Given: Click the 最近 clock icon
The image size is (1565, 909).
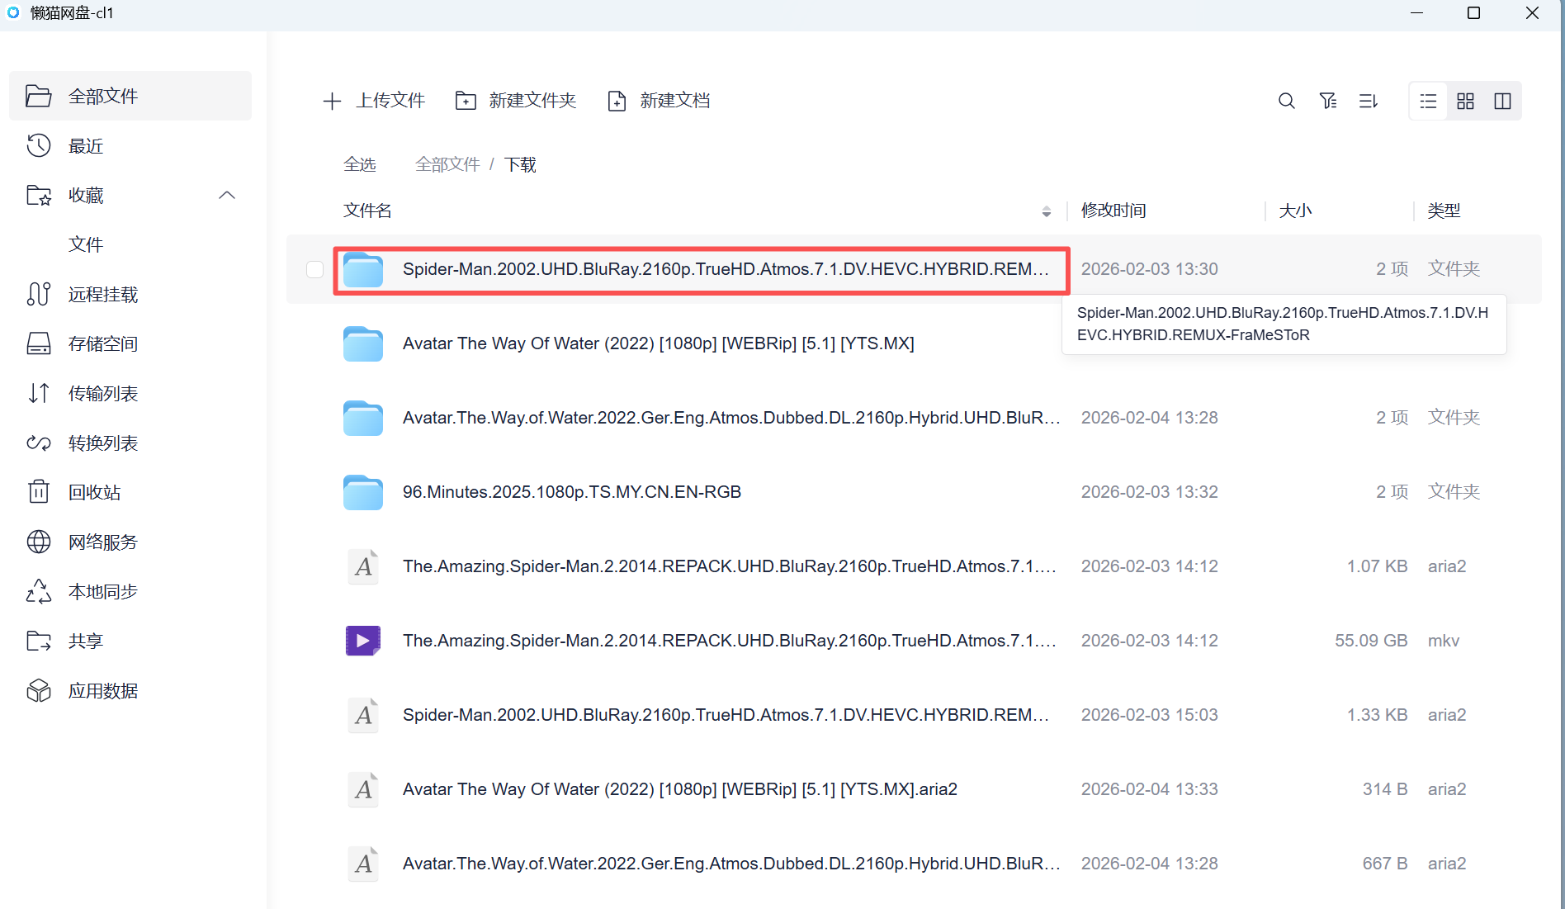Looking at the screenshot, I should pyautogui.click(x=39, y=146).
